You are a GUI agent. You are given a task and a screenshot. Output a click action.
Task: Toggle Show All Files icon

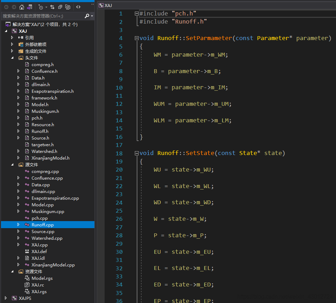click(68, 7)
